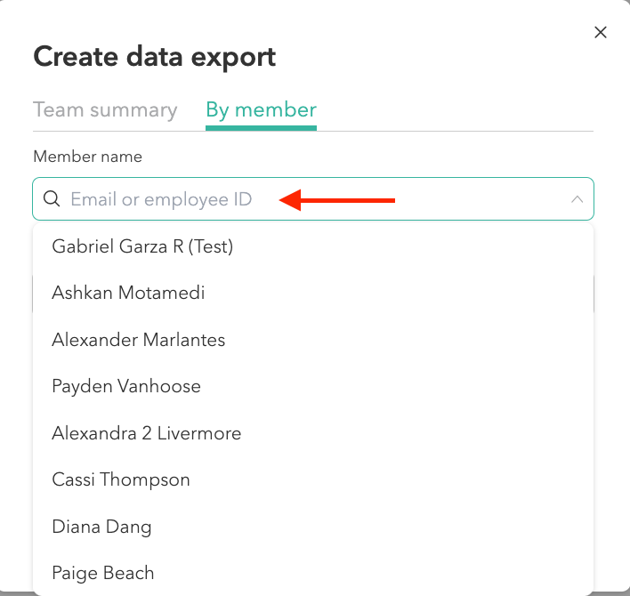This screenshot has height=596, width=630.
Task: Select Payden Vanhoose in member list
Action: (126, 386)
